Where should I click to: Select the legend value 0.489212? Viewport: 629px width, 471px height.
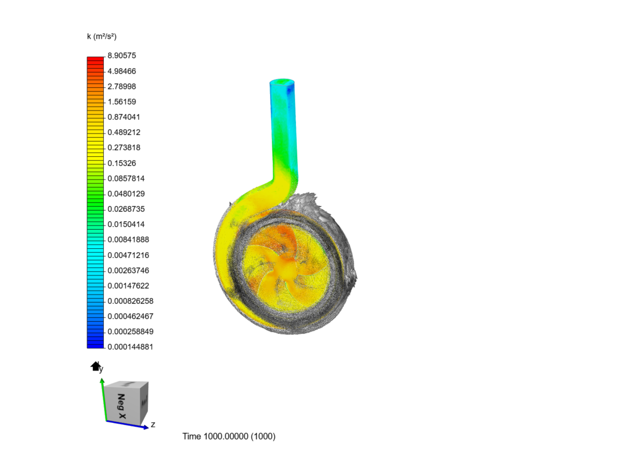(x=124, y=132)
